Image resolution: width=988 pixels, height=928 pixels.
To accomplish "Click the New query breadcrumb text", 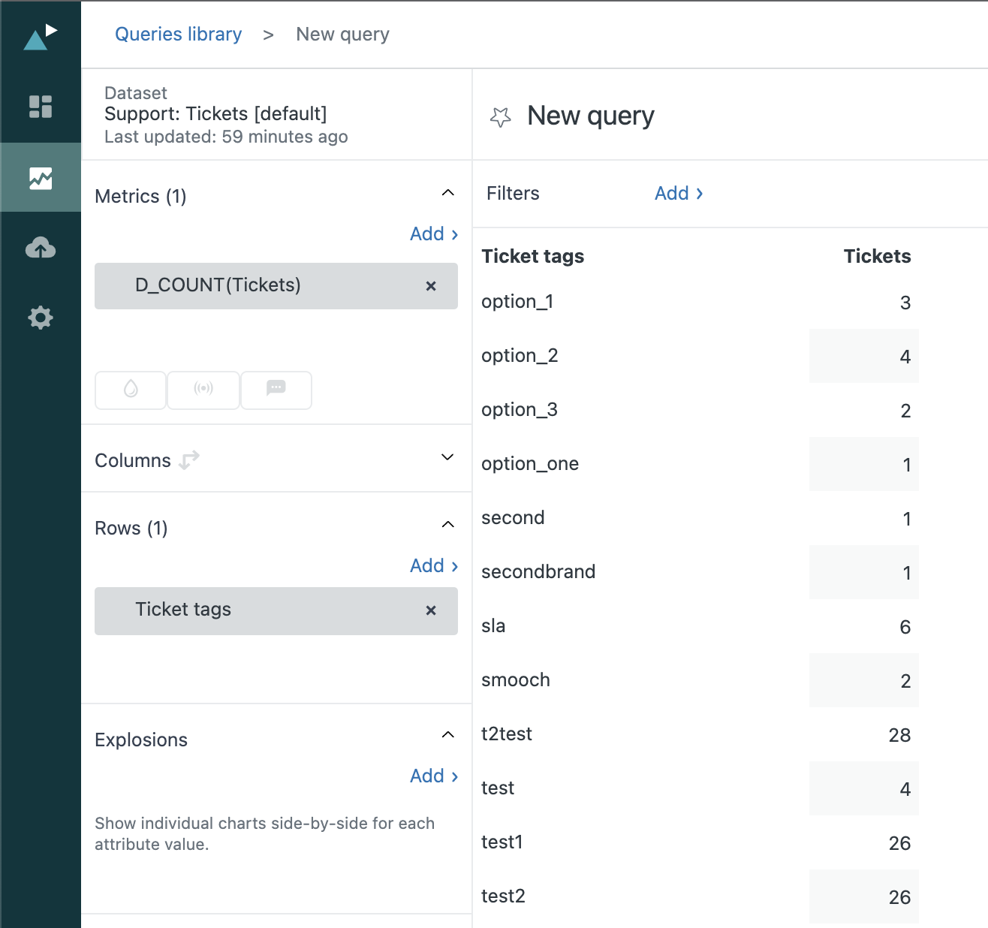I will click(x=342, y=35).
